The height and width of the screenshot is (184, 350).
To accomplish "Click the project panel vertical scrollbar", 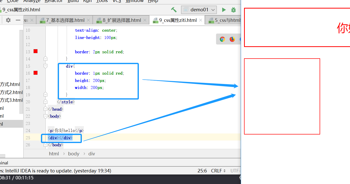I will pos(21,72).
